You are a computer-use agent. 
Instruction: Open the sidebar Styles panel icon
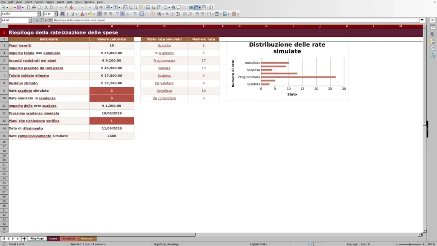pos(433,34)
